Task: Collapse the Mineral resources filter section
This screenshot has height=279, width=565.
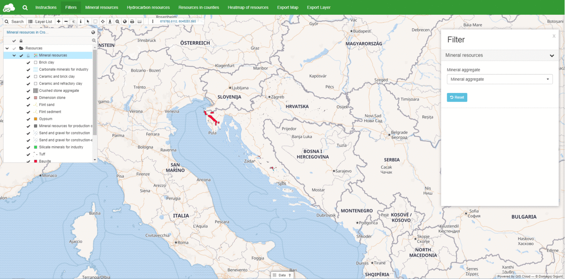Action: point(552,56)
